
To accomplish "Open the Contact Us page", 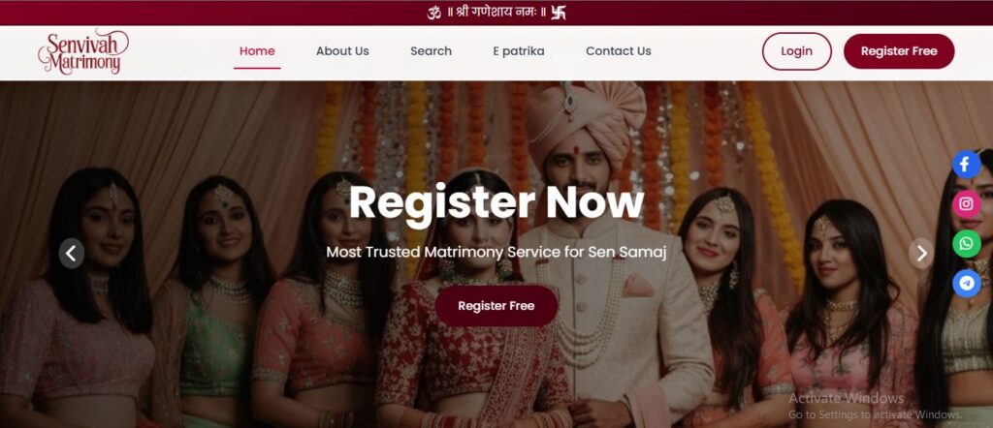I will pyautogui.click(x=618, y=51).
